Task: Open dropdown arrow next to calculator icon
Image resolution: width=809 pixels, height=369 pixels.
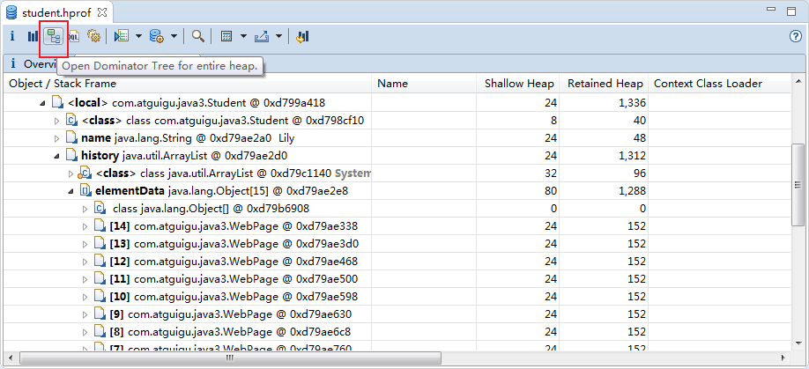Action: 243,37
